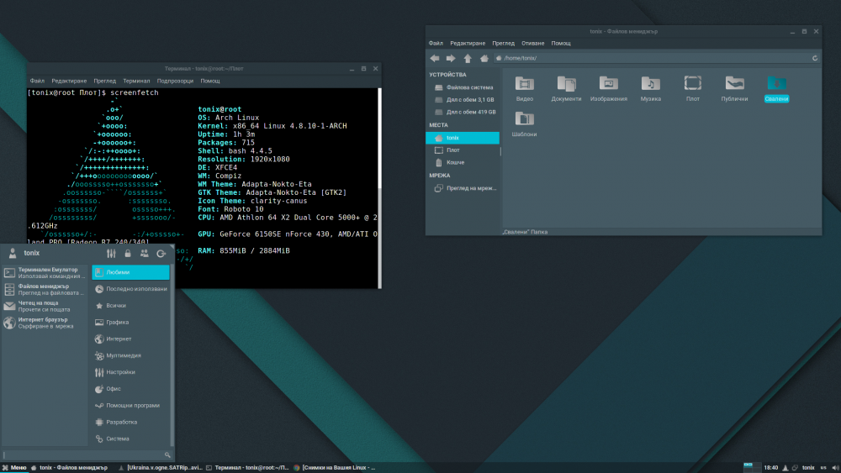The width and height of the screenshot is (841, 473).
Task: Select the Шаблони folder
Action: pyautogui.click(x=524, y=124)
